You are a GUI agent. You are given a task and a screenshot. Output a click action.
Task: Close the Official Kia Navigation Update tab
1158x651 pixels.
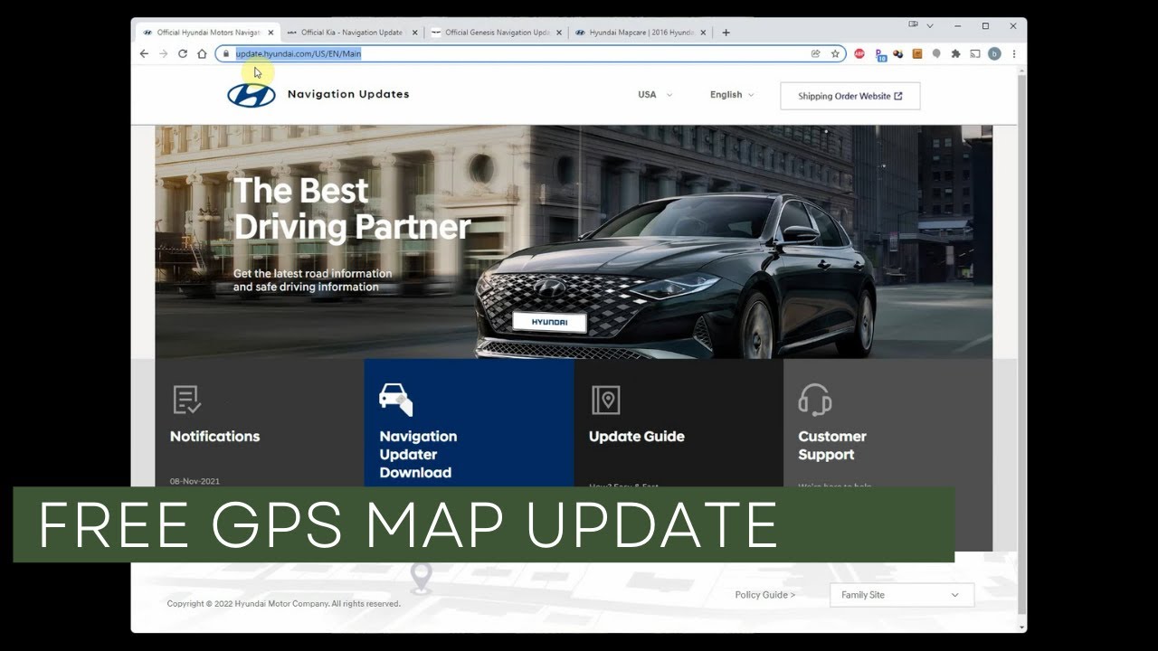415,33
